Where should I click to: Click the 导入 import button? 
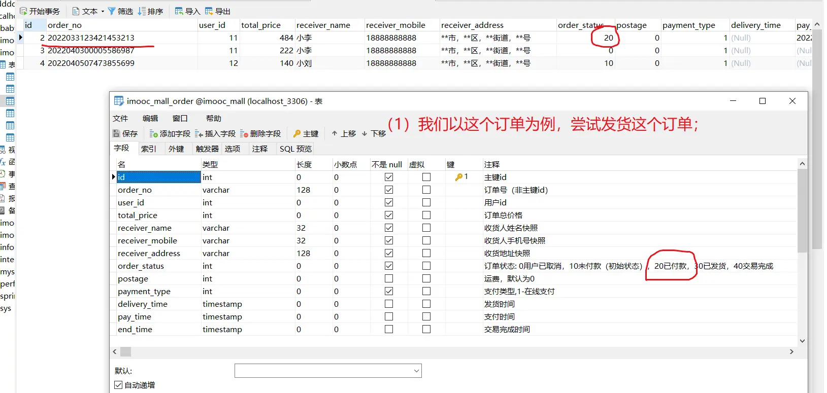click(187, 11)
